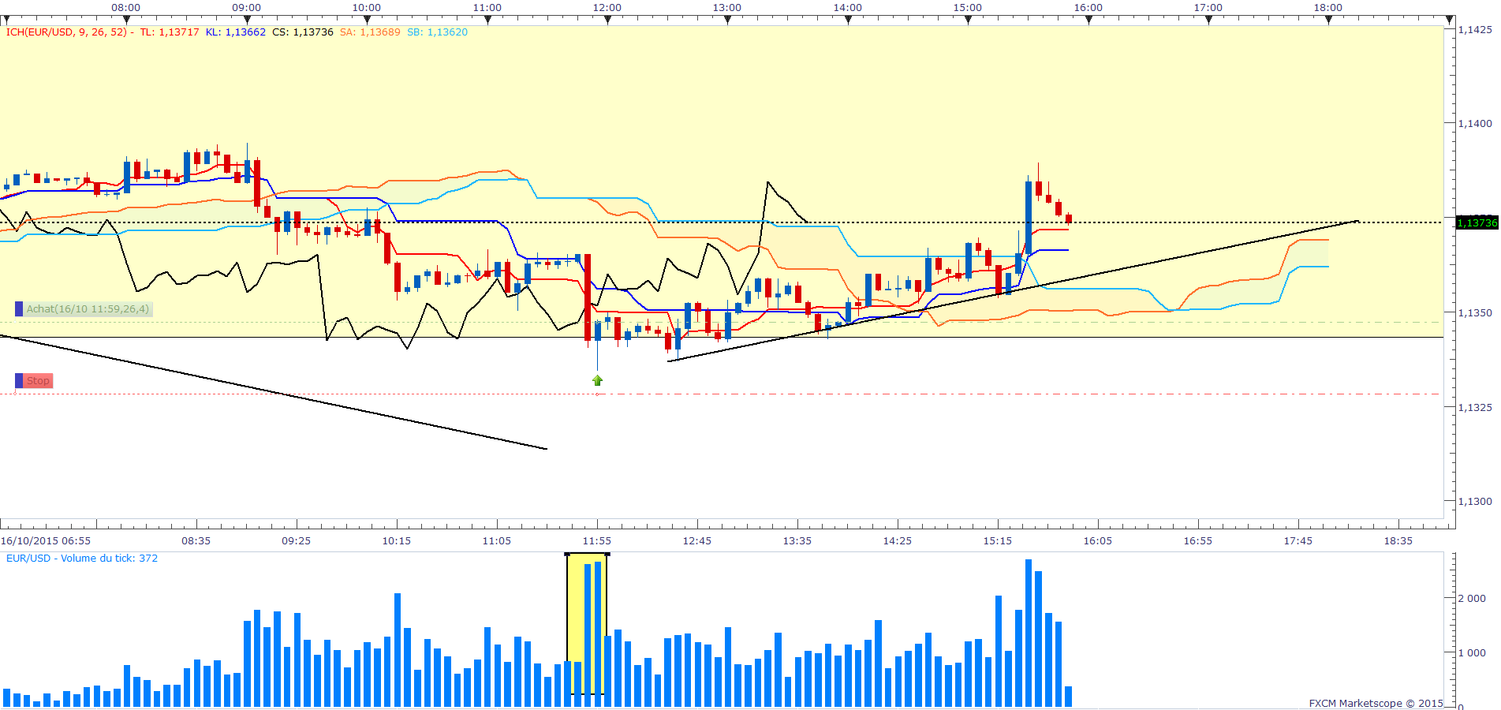Click the 11:05 bottom time label
This screenshot has height=710, width=1501.
[x=497, y=541]
